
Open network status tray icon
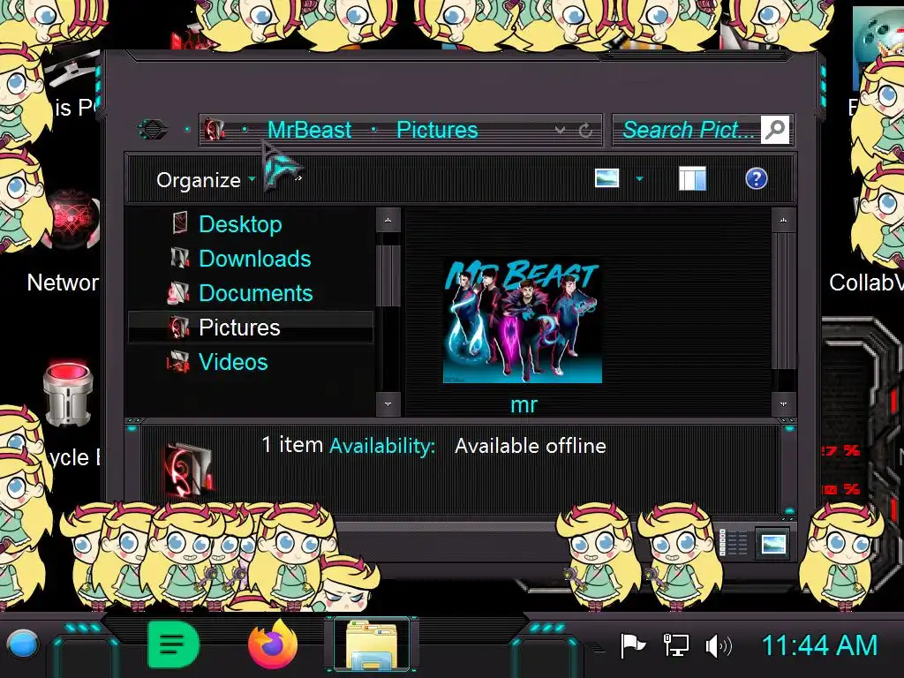coord(675,645)
